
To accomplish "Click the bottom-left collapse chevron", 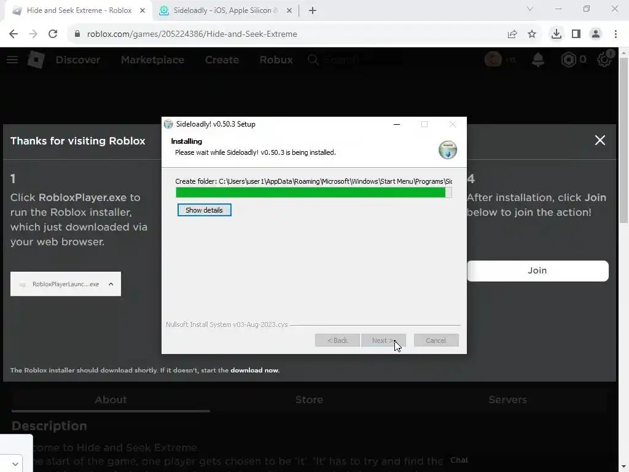I will 15,464.
